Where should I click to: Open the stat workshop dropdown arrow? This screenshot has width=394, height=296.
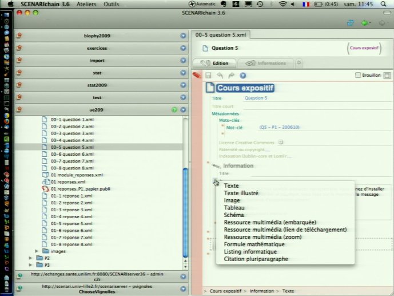(183, 73)
